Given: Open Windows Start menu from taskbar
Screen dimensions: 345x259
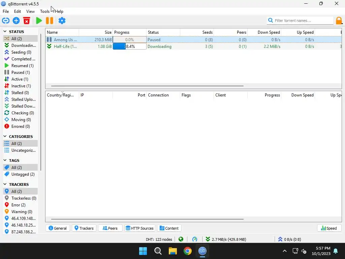Looking at the screenshot, I should (143, 251).
